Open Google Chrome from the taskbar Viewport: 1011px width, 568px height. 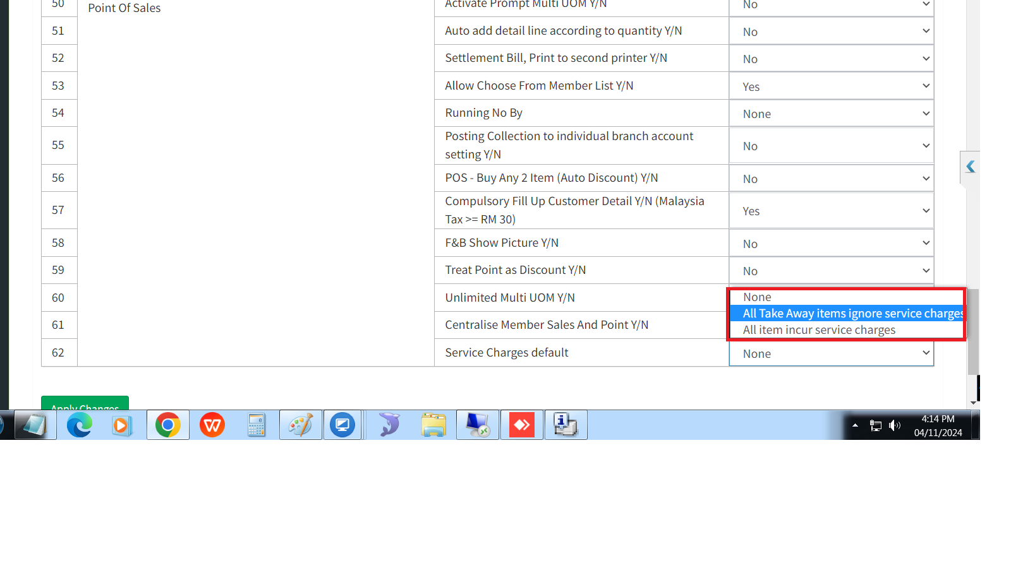pyautogui.click(x=168, y=425)
